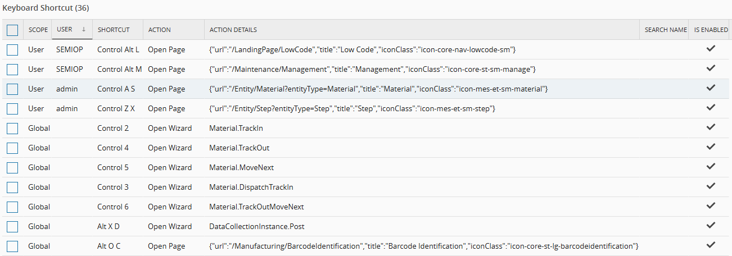Image resolution: width=732 pixels, height=256 pixels.
Task: Click enabled checkmark for Material.TrackOut row
Action: click(711, 147)
